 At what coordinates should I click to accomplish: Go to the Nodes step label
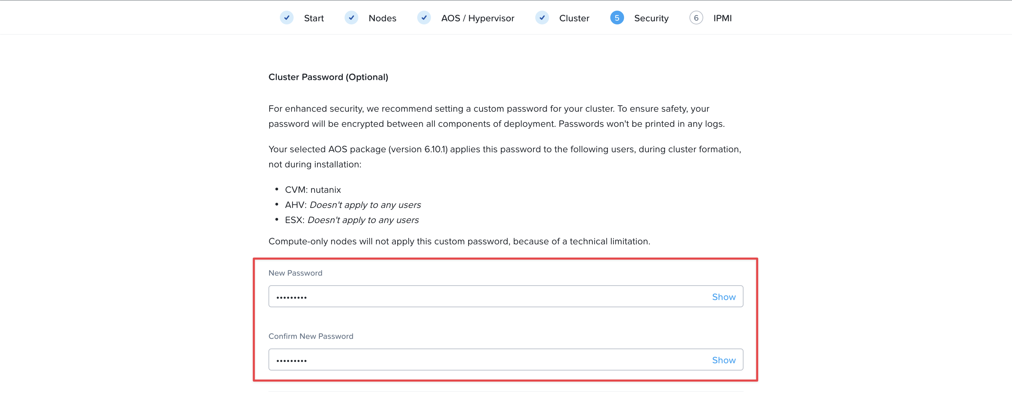pyautogui.click(x=382, y=18)
